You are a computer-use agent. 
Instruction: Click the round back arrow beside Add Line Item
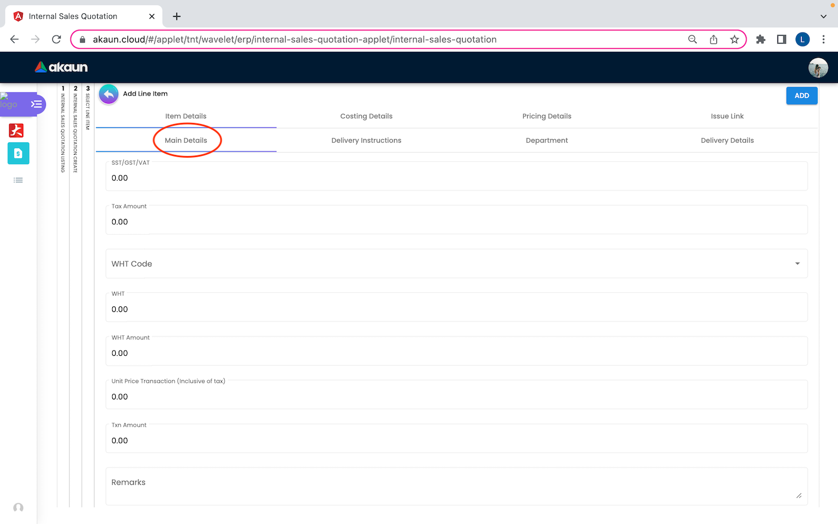coord(108,94)
